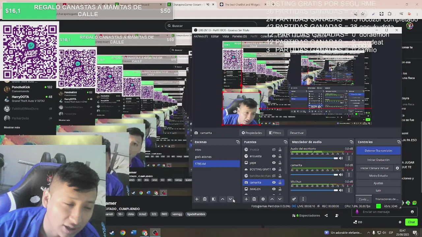The width and height of the screenshot is (422, 237).
Task: Hide the camarita source
Action: [274, 182]
